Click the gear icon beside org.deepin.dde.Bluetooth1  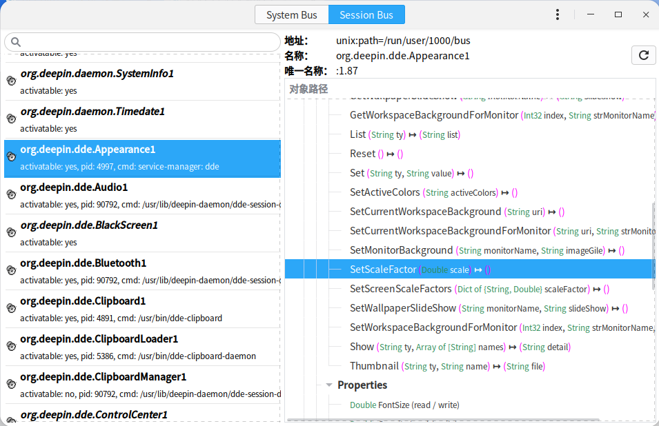(x=11, y=271)
